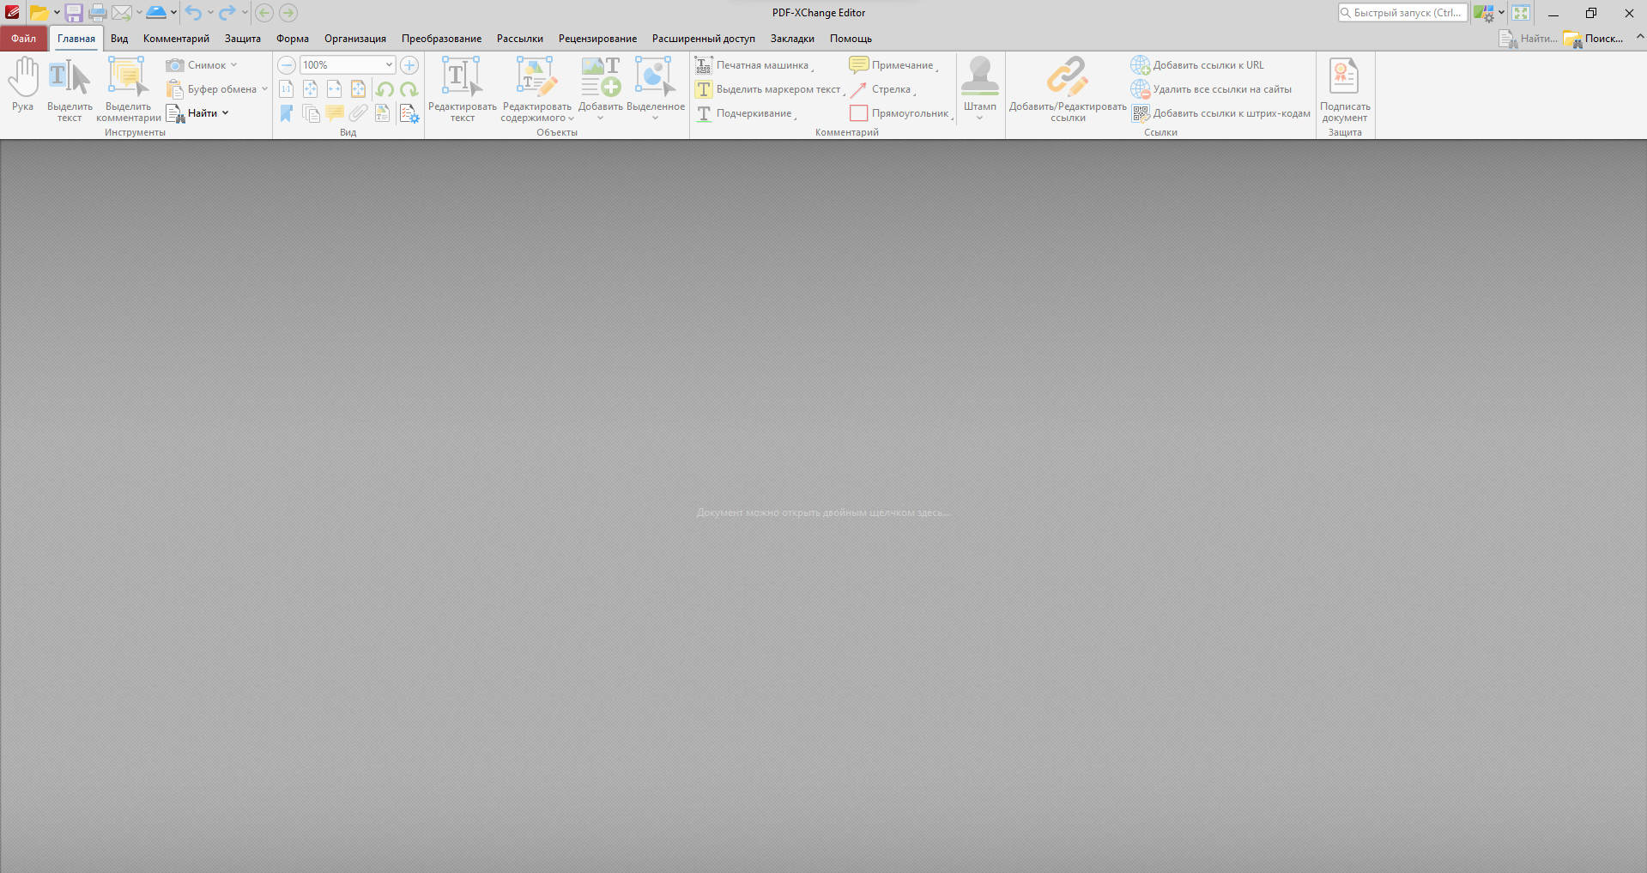1647x873 pixels.
Task: Zoom in with the plus circle button
Action: pyautogui.click(x=409, y=65)
